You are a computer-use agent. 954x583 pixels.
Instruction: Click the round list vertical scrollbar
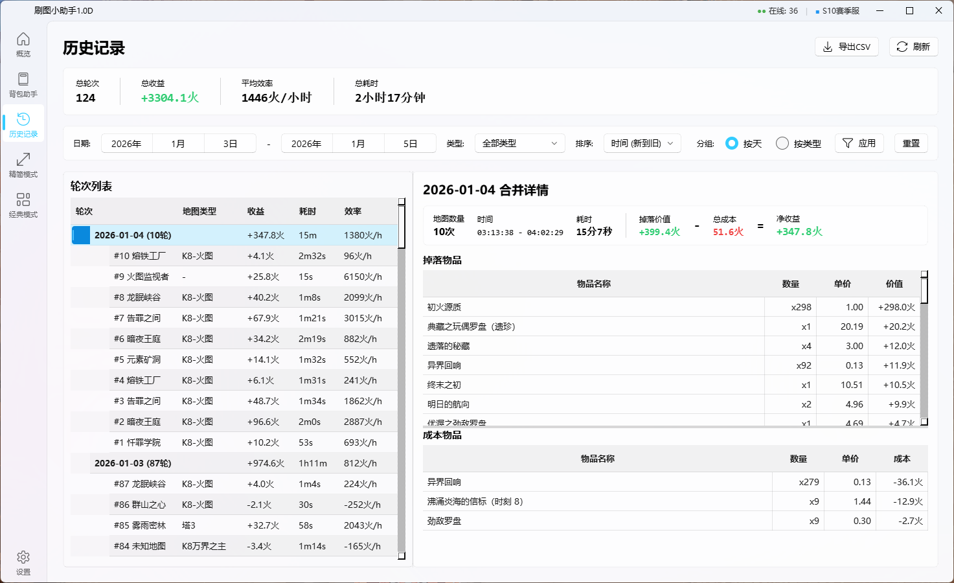(x=402, y=389)
